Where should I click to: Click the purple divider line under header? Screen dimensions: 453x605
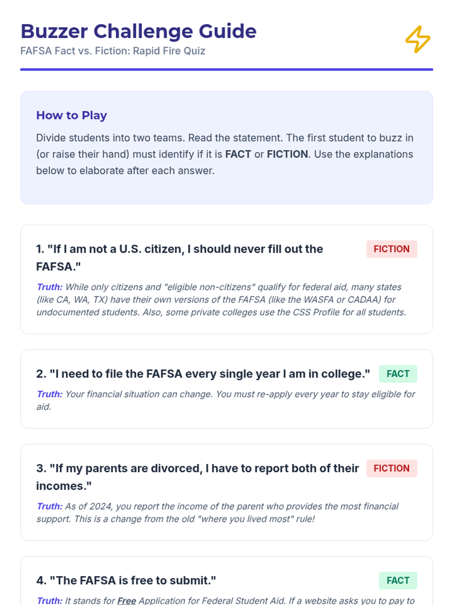tap(226, 70)
